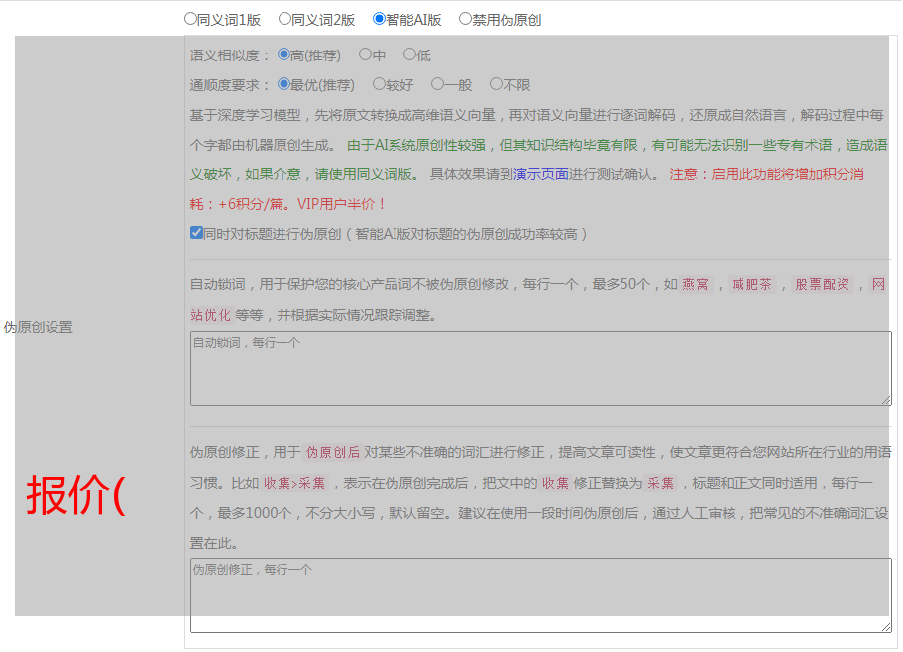Set 通顺度要求 to 较好
This screenshot has width=903, height=652.
379,85
